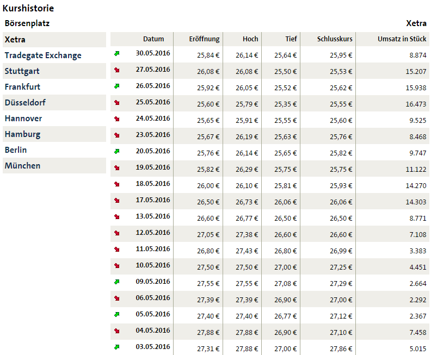Click the 04.05.2016 date row
Image resolution: width=431 pixels, height=355 pixels.
pyautogui.click(x=153, y=331)
